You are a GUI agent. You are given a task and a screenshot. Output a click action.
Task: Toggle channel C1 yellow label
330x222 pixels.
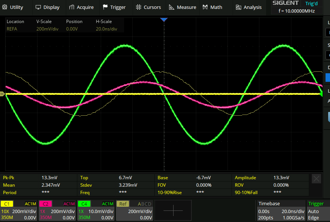click(7, 204)
